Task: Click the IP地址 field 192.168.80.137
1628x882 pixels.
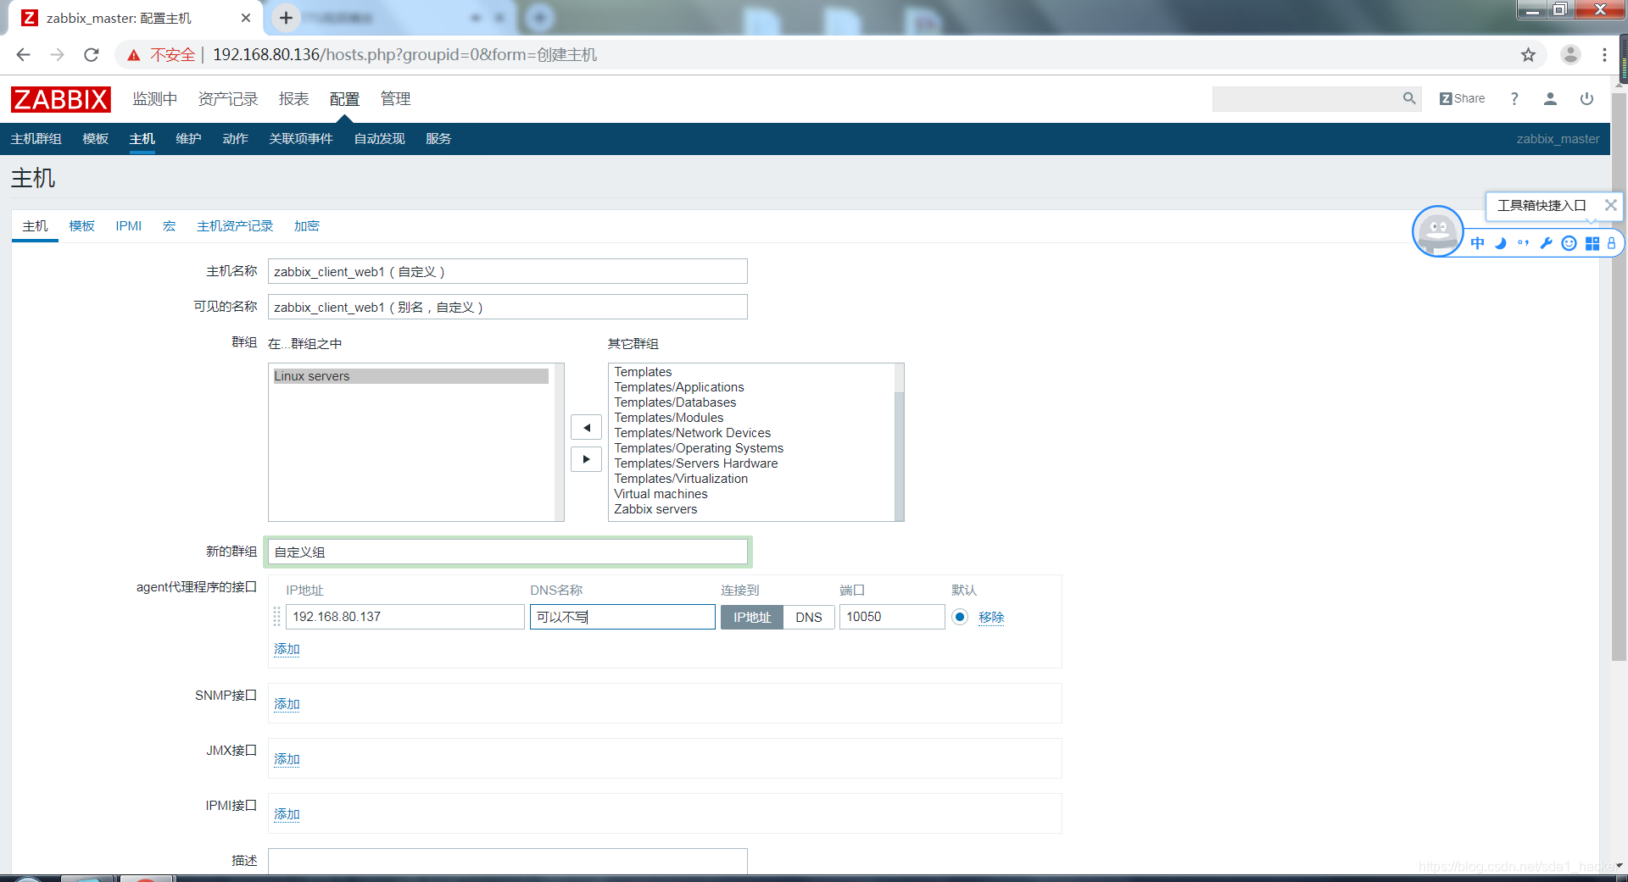Action: click(x=404, y=617)
